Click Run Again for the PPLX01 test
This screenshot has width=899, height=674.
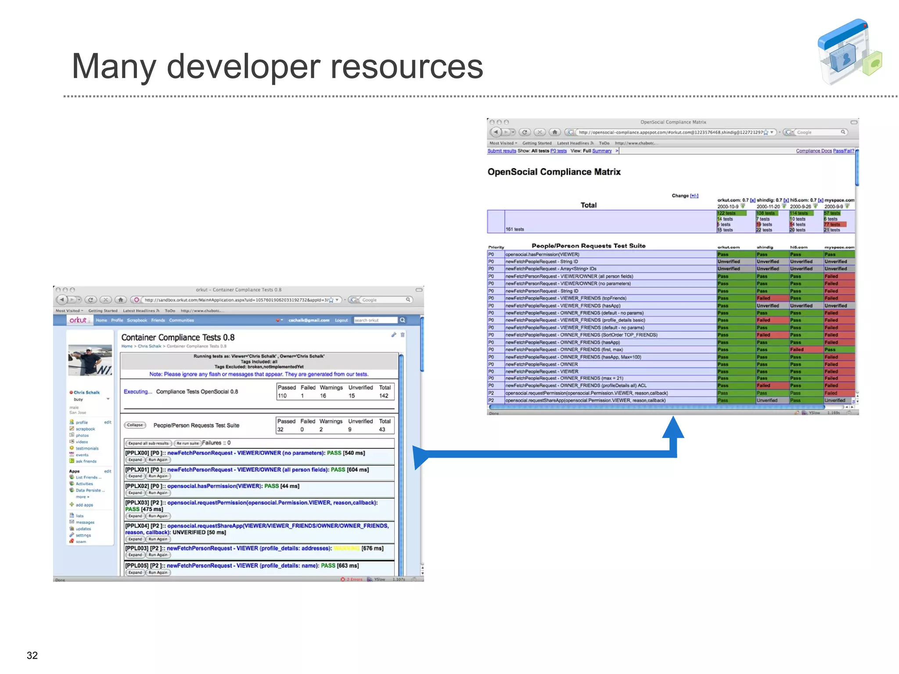click(x=158, y=476)
